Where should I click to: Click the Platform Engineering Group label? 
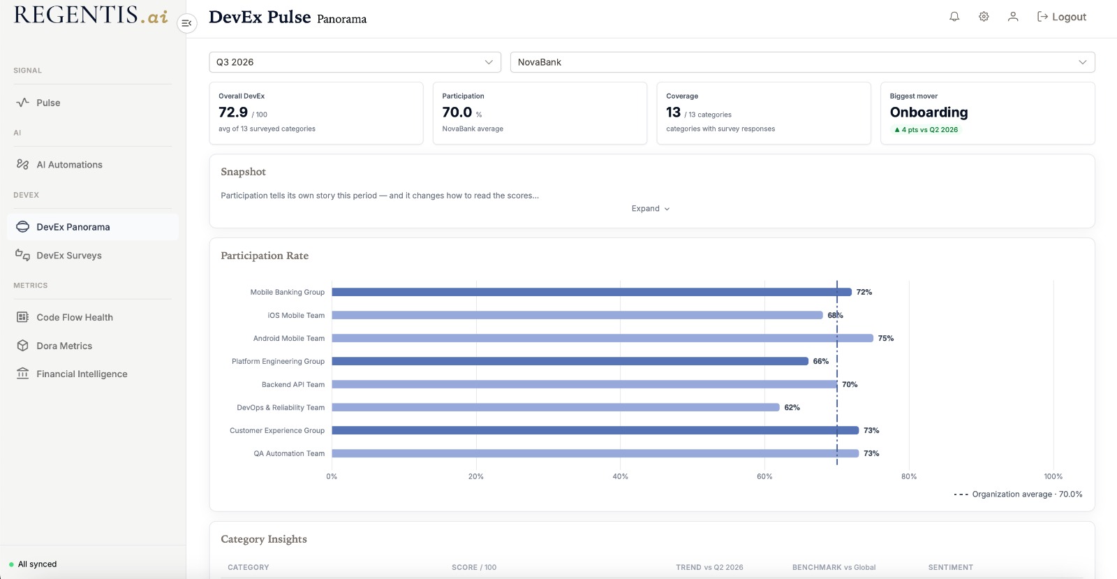point(278,361)
